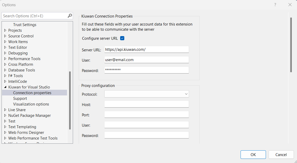
Task: Dismiss the dialog using Cancel
Action: pyautogui.click(x=281, y=154)
